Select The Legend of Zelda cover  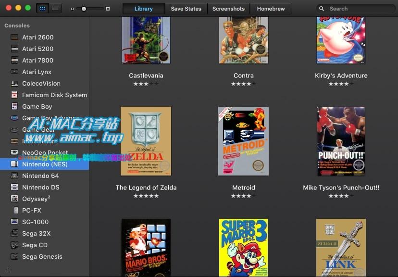[146, 141]
